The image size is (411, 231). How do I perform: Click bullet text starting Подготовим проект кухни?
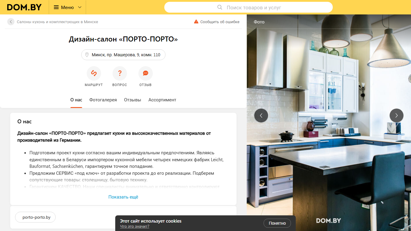(x=126, y=159)
